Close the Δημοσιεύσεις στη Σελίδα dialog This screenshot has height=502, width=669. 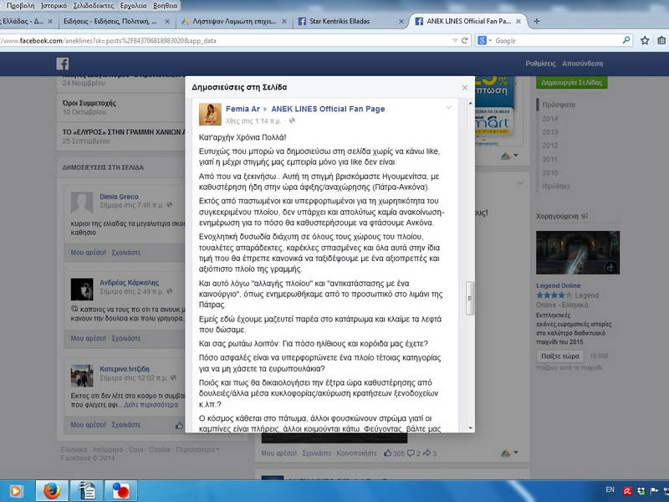465,88
